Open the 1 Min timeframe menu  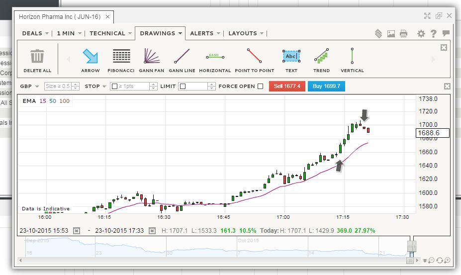[x=69, y=33]
